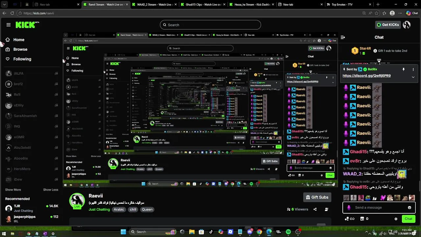The image size is (421, 237).
Task: Click the ov8r username in chat
Action: point(355,161)
